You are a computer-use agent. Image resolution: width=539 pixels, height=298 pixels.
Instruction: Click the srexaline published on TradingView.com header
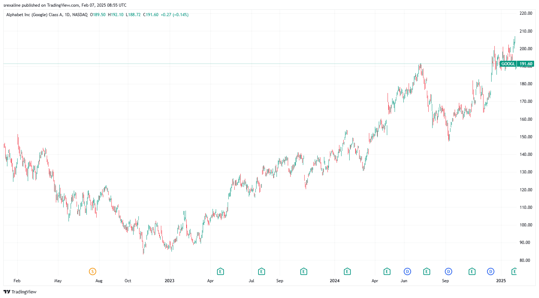(x=65, y=5)
